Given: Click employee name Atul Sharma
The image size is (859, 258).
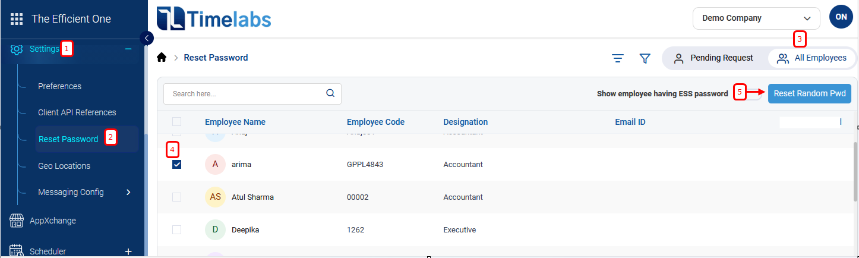Looking at the screenshot, I should click(x=252, y=197).
